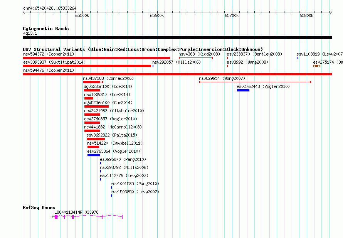Select esv1103819 (Levy2007) label
This screenshot has height=238, width=343.
(319, 54)
